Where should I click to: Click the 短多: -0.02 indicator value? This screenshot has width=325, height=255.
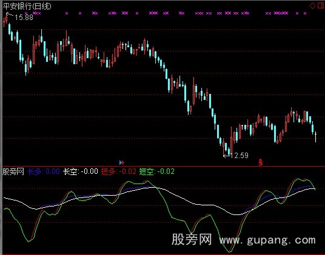(x=119, y=171)
